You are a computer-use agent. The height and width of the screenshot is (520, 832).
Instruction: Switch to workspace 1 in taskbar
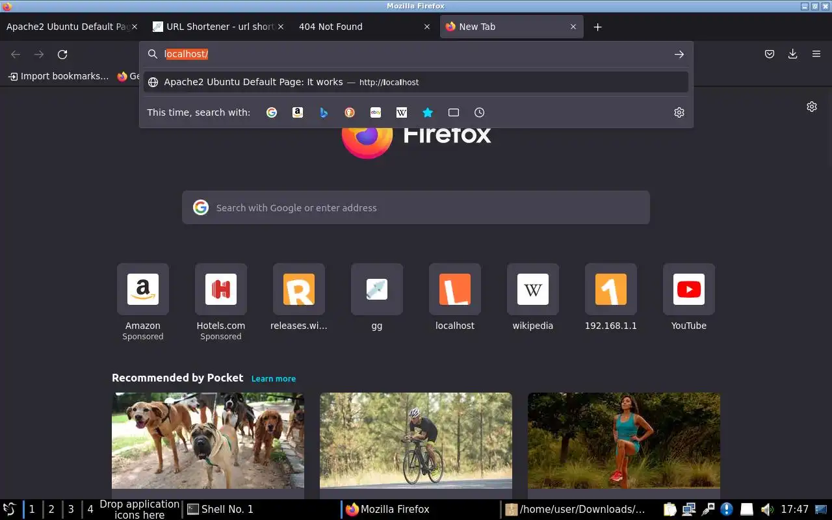[x=32, y=510]
